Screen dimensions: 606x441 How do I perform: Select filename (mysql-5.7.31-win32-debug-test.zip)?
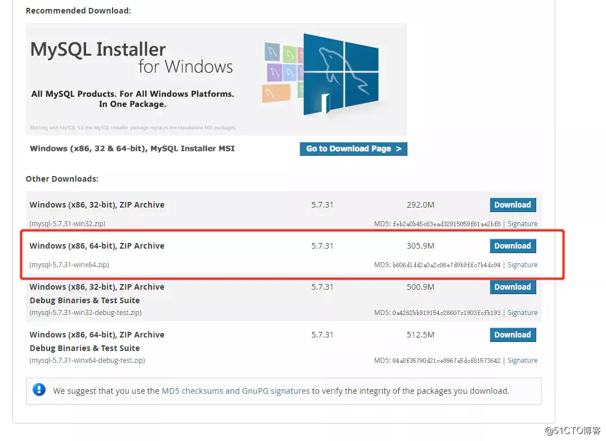click(x=86, y=313)
